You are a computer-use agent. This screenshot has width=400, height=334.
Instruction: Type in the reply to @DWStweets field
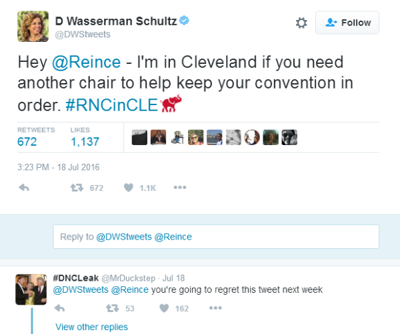point(216,236)
